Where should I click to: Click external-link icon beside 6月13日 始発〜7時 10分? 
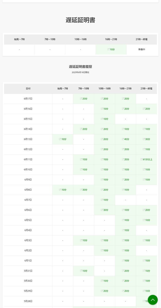coord(60,139)
